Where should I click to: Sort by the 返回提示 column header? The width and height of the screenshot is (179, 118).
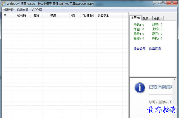(x=109, y=16)
